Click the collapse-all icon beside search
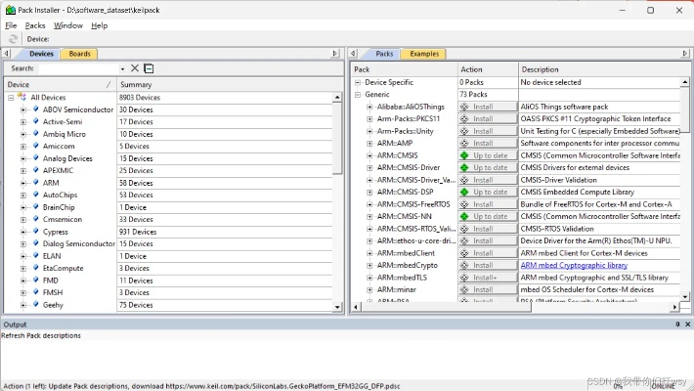Screen dimensions: 694x391 148,68
